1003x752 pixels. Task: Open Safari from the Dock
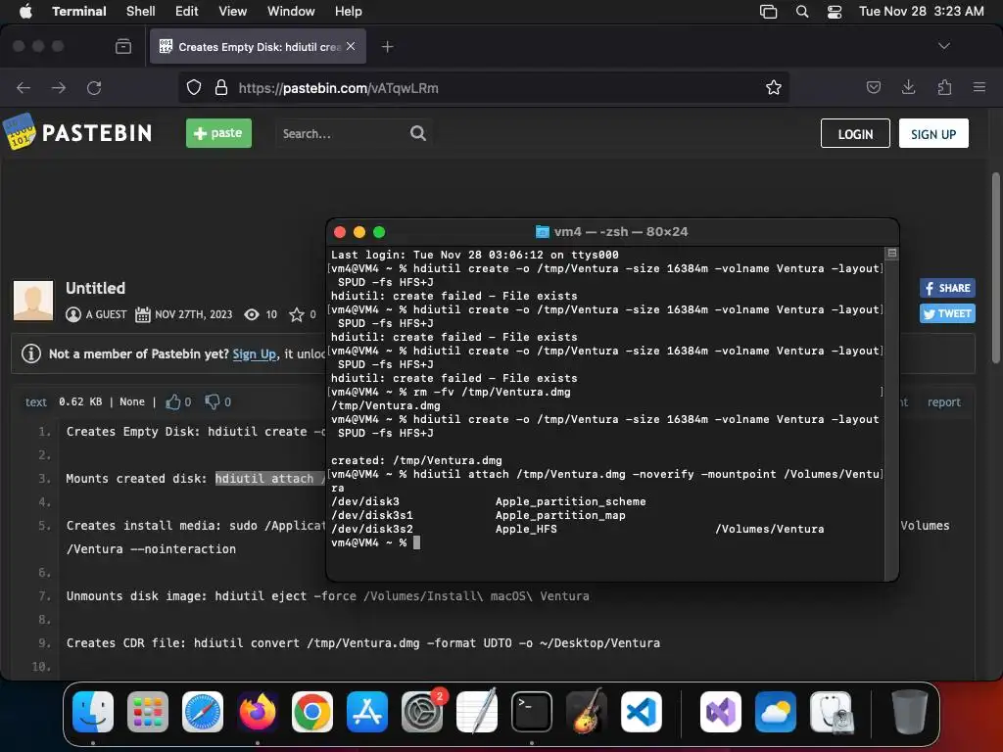pos(203,711)
